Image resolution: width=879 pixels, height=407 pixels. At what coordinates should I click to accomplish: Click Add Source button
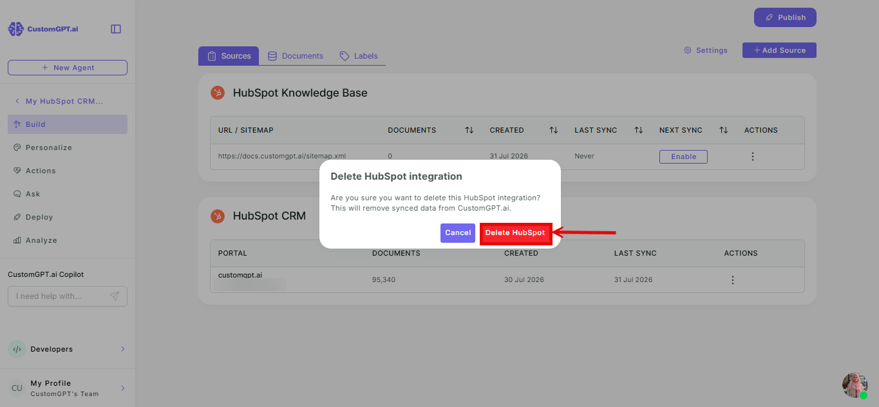tap(779, 50)
